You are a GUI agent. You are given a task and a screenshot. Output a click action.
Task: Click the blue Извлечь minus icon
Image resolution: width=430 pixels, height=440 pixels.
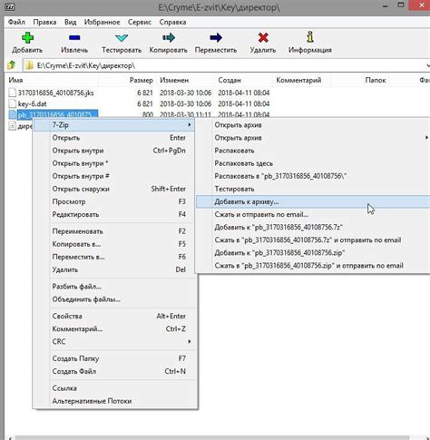74,38
